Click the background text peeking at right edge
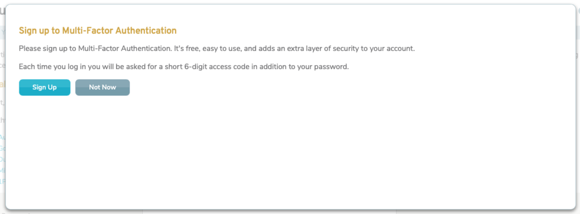Image resolution: width=580 pixels, height=214 pixels. pos(578,55)
